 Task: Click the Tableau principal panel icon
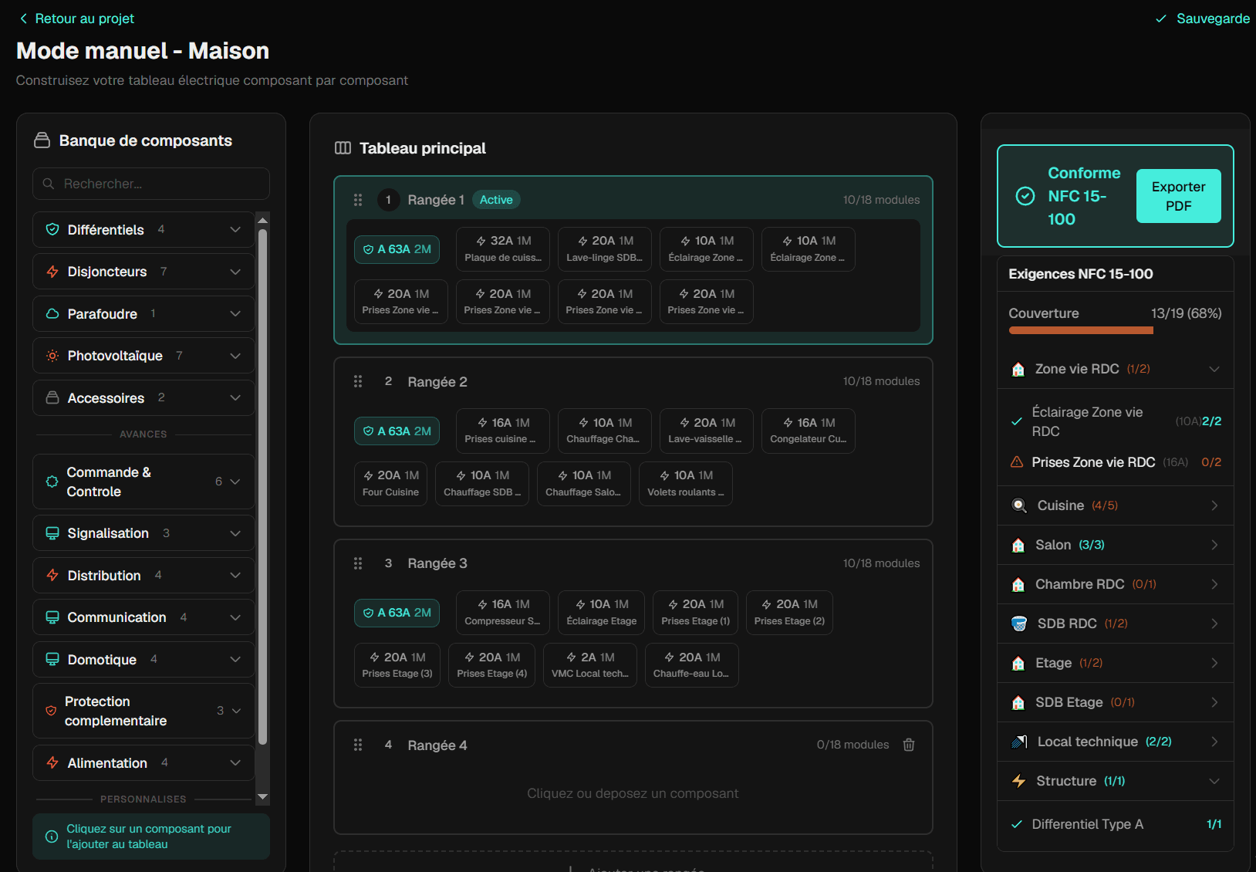coord(342,148)
